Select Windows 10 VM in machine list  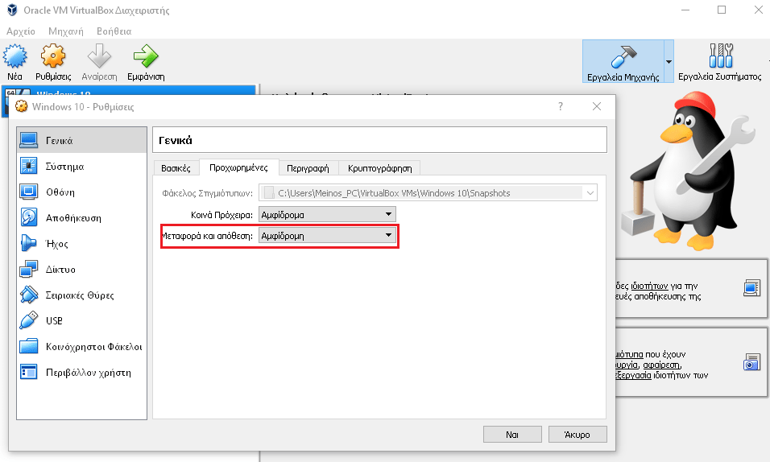(129, 91)
